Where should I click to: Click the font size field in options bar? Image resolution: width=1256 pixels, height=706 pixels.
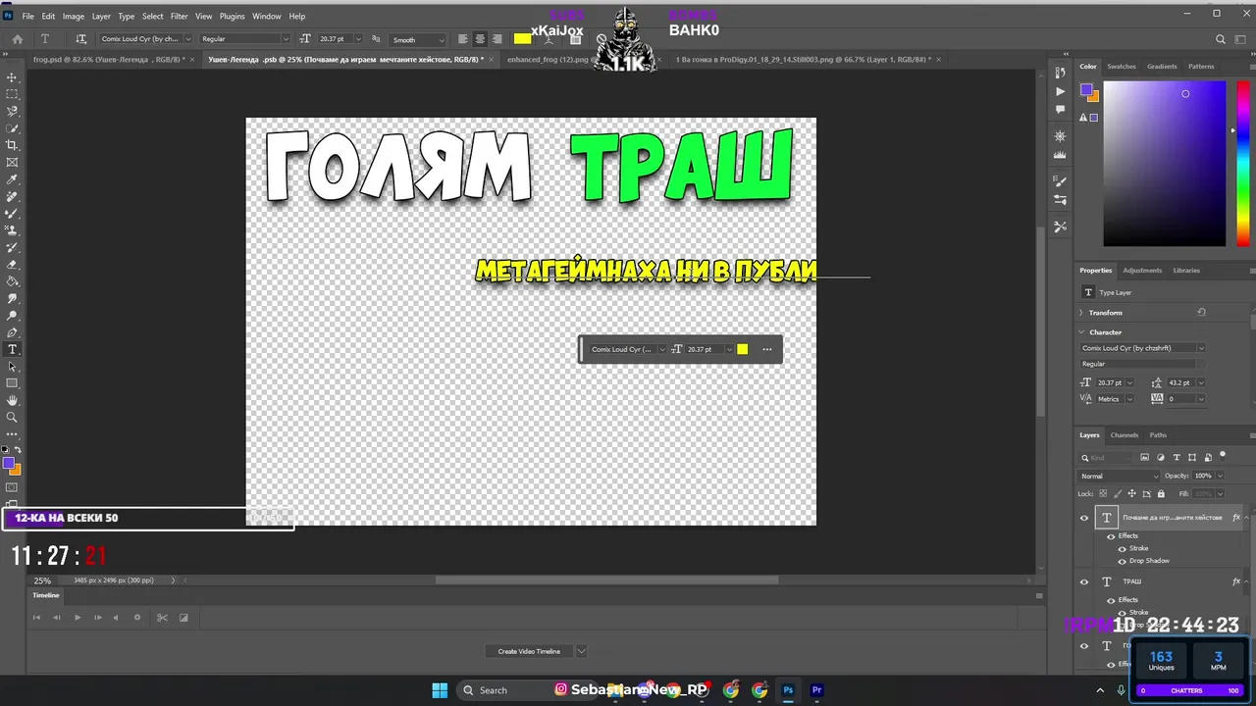[x=334, y=39]
